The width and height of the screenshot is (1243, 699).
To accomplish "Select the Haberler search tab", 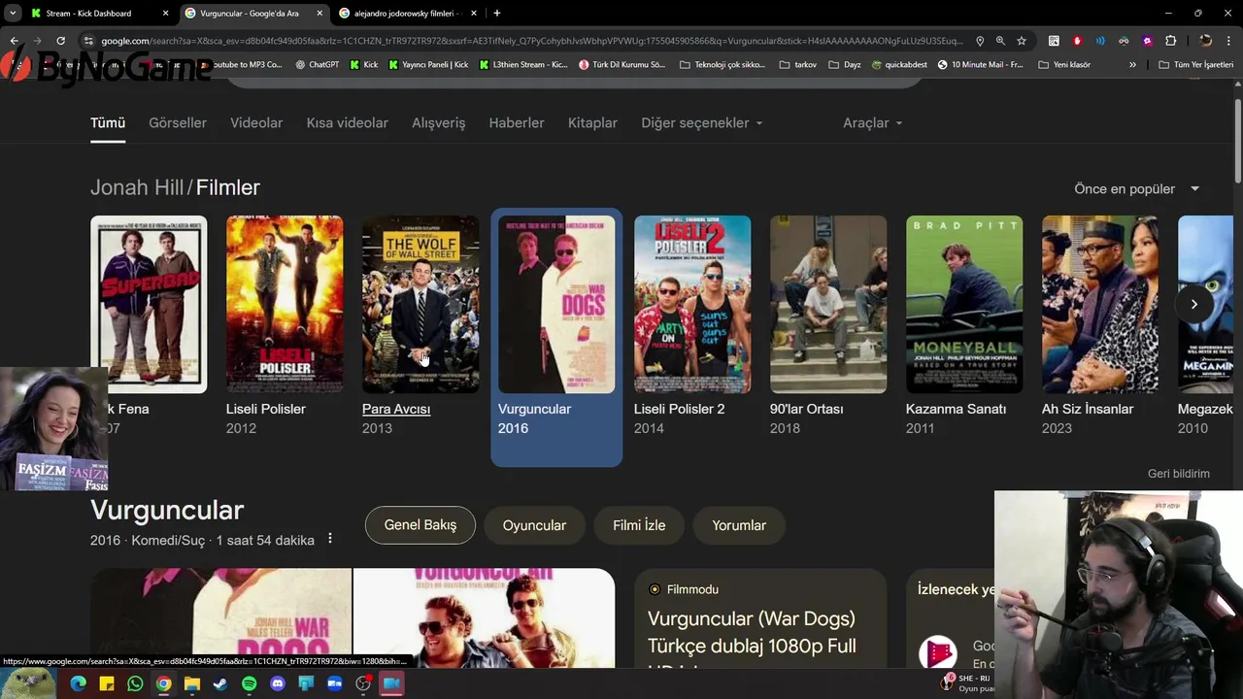I will [517, 123].
